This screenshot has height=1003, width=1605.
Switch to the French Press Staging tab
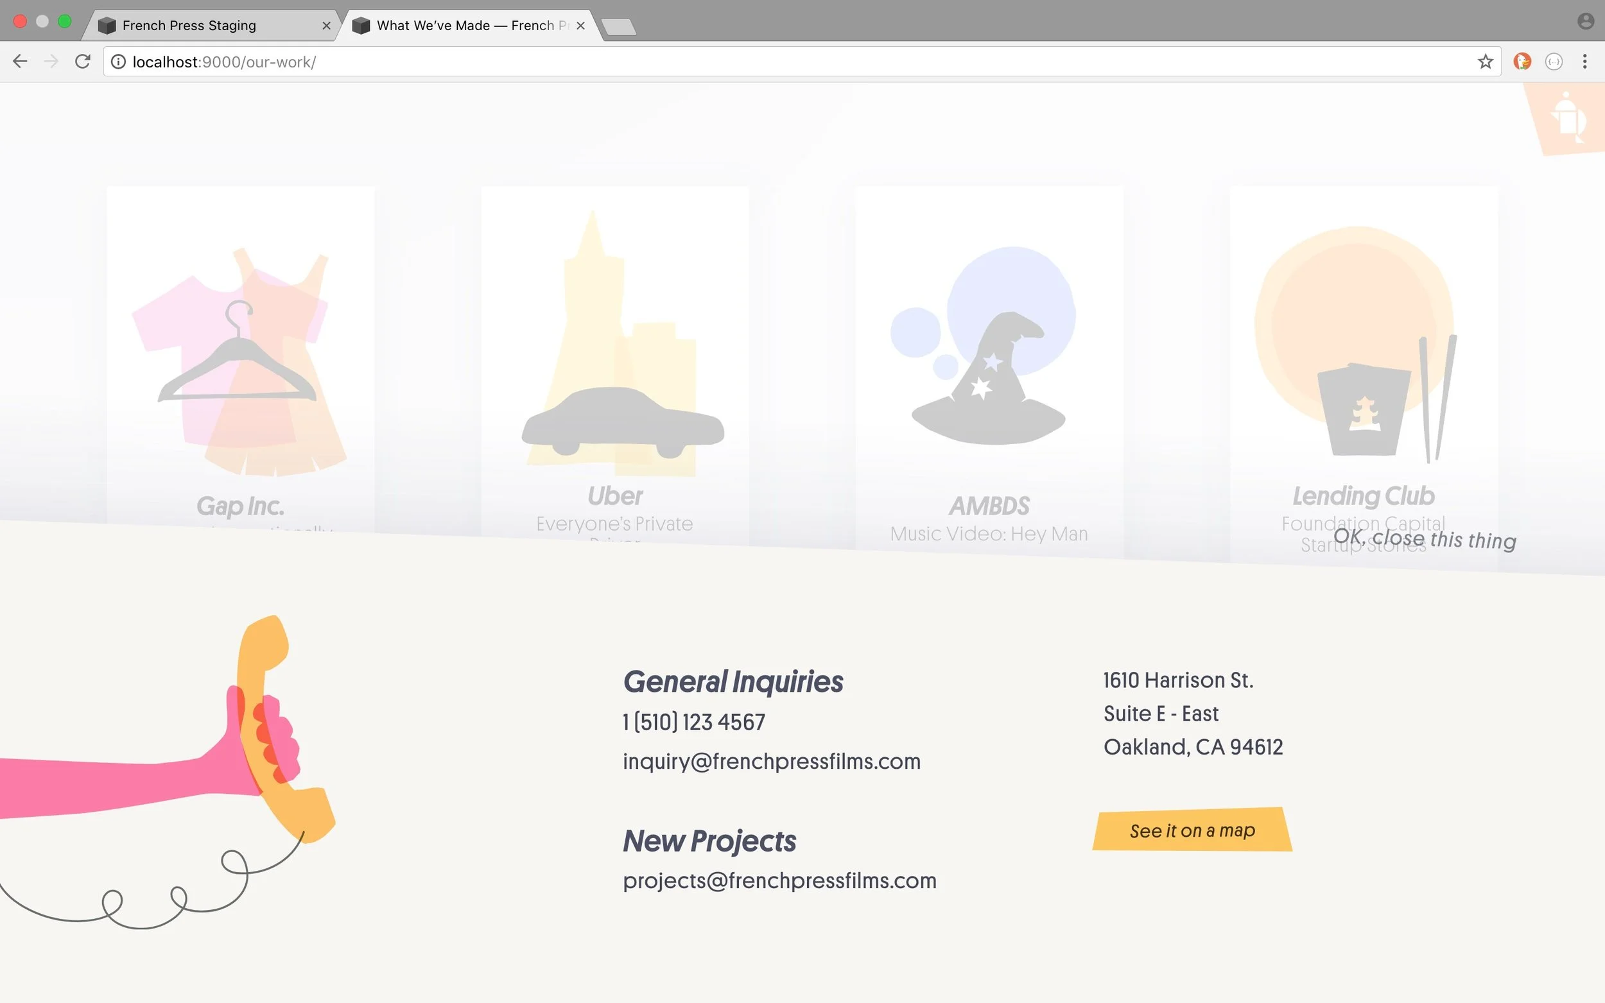coord(213,25)
